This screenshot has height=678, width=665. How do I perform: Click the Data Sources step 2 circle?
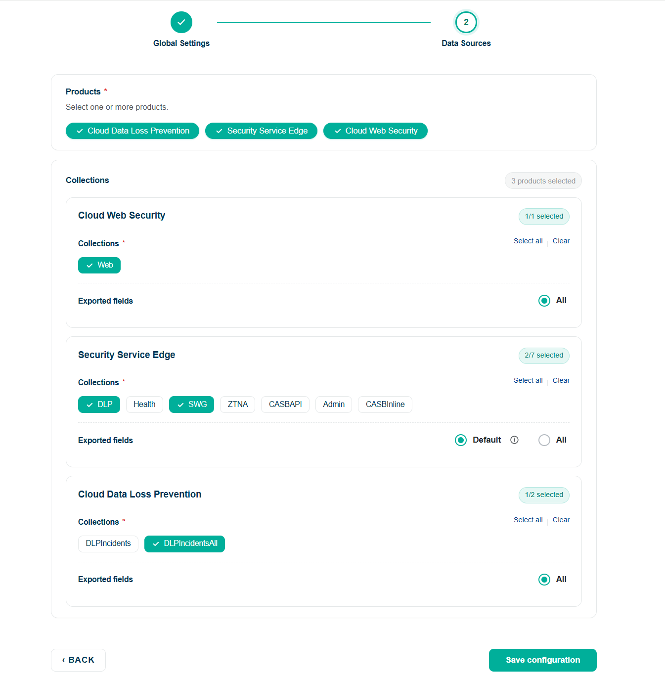466,22
